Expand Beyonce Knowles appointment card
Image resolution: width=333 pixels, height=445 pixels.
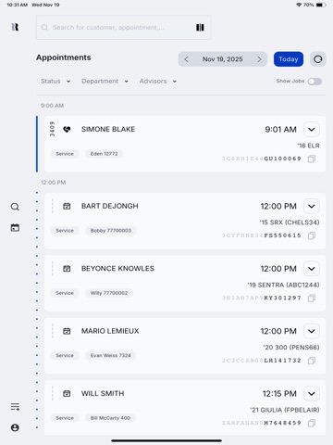coord(312,269)
